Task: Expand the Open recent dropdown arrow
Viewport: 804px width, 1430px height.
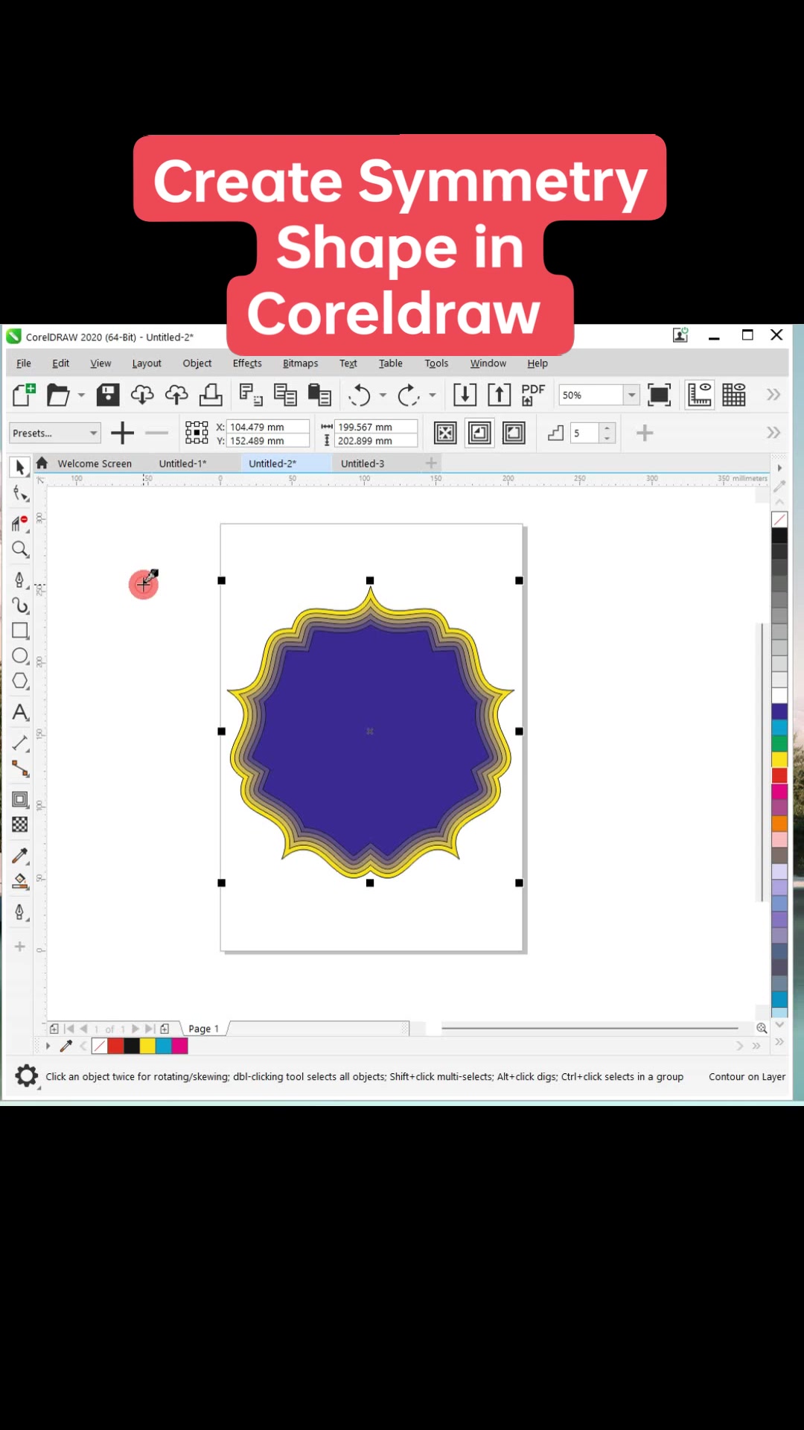Action: tap(81, 395)
